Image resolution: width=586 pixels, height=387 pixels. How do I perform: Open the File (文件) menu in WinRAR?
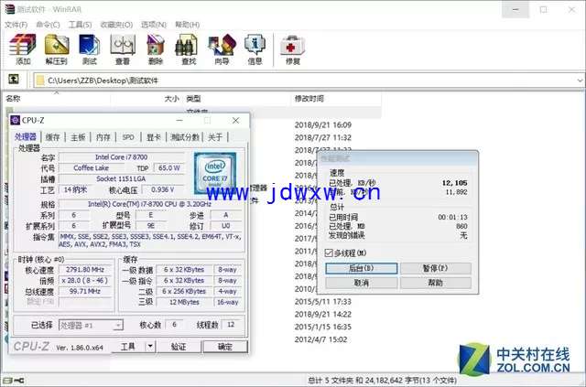point(16,25)
